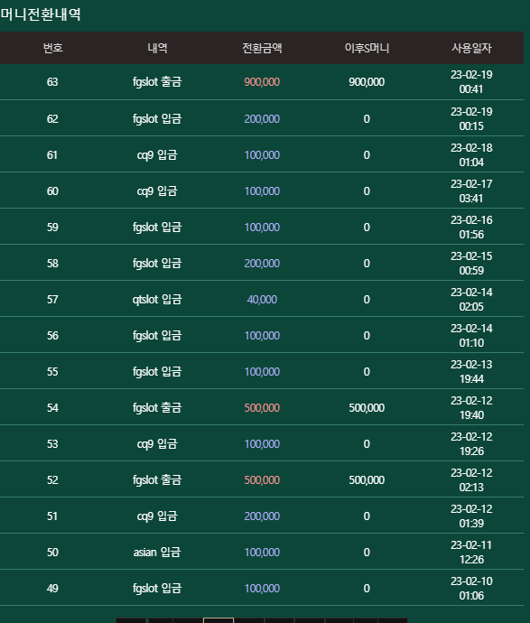Select row number 62 cell
This screenshot has height=623, width=530.
click(x=52, y=119)
